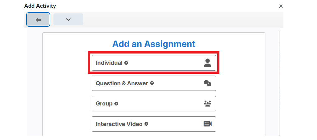Select the Individual assignment option

154,63
